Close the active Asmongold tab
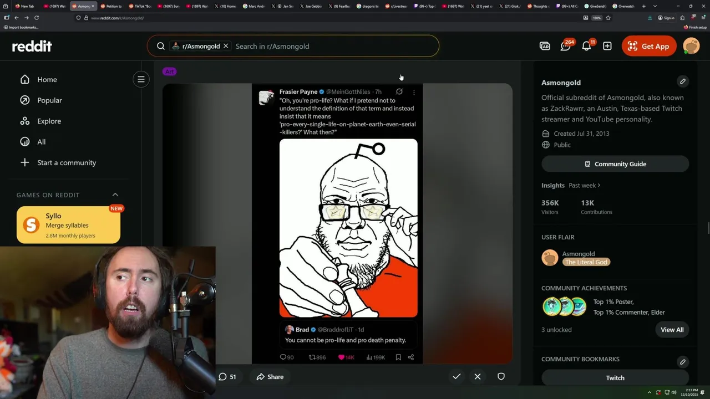Image resolution: width=710 pixels, height=399 pixels. (x=93, y=6)
